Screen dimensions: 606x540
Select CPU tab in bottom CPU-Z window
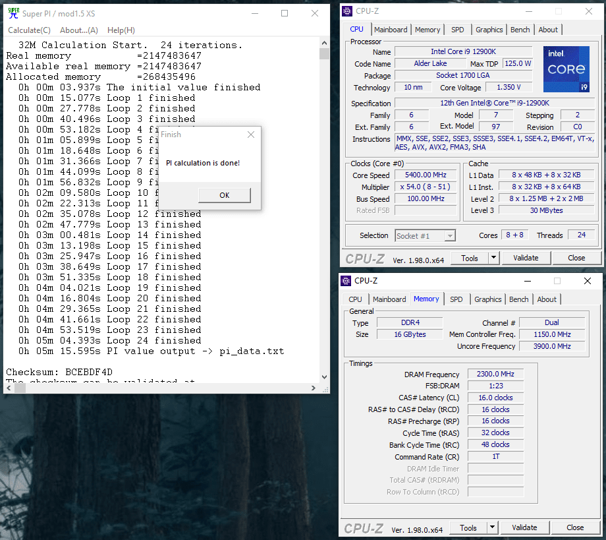click(355, 299)
